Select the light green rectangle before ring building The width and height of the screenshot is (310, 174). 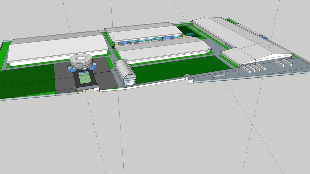[85, 78]
